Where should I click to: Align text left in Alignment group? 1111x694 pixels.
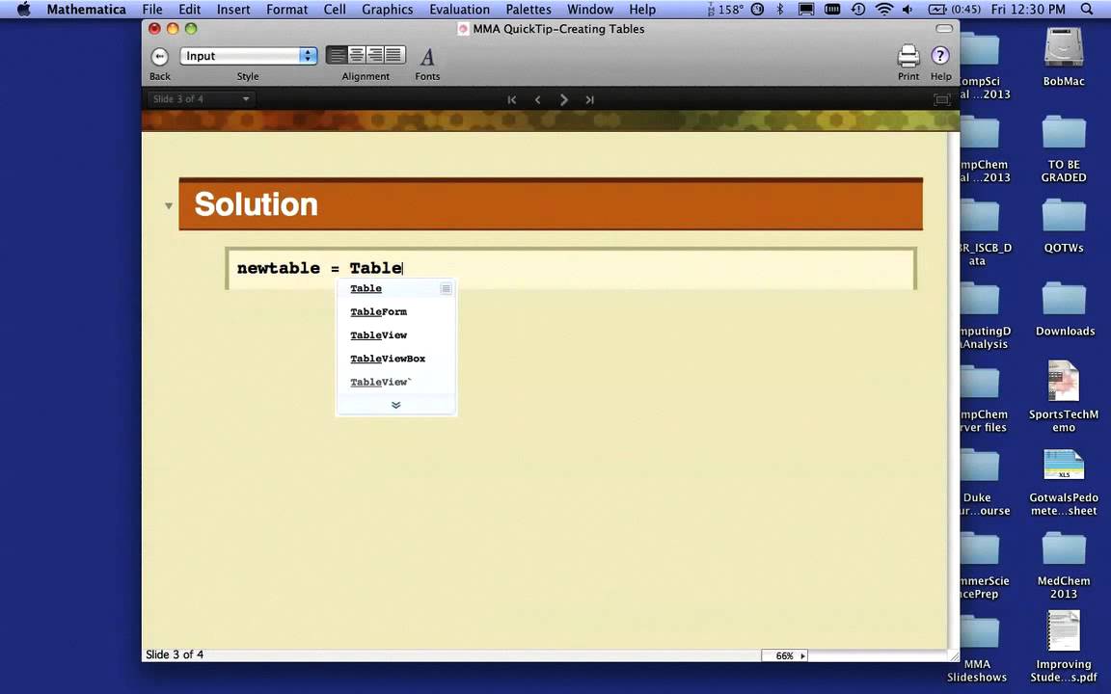pos(338,55)
